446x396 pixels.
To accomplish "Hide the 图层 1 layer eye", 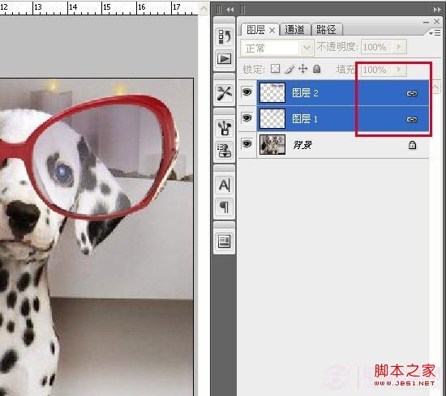I will coord(247,117).
